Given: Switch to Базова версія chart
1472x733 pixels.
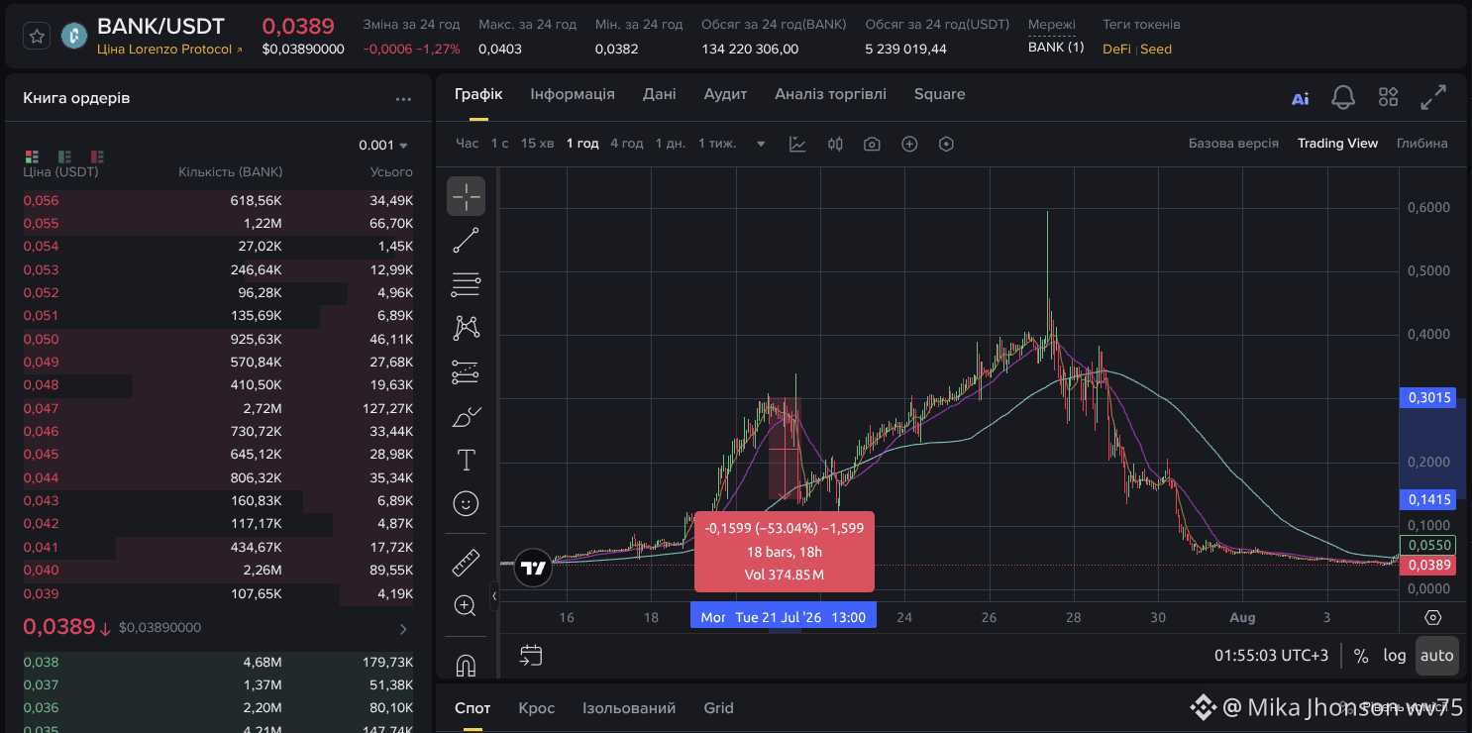Looking at the screenshot, I should pyautogui.click(x=1233, y=144).
